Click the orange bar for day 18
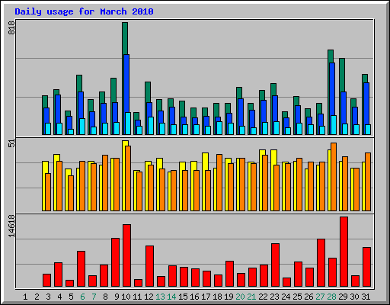390x305 pixels. [219, 182]
